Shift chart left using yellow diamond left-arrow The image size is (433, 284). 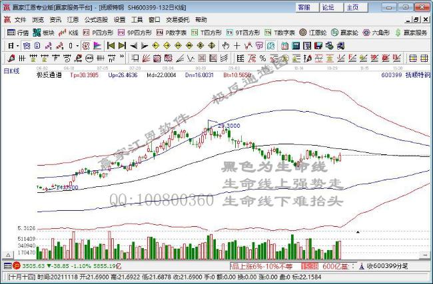point(156,45)
